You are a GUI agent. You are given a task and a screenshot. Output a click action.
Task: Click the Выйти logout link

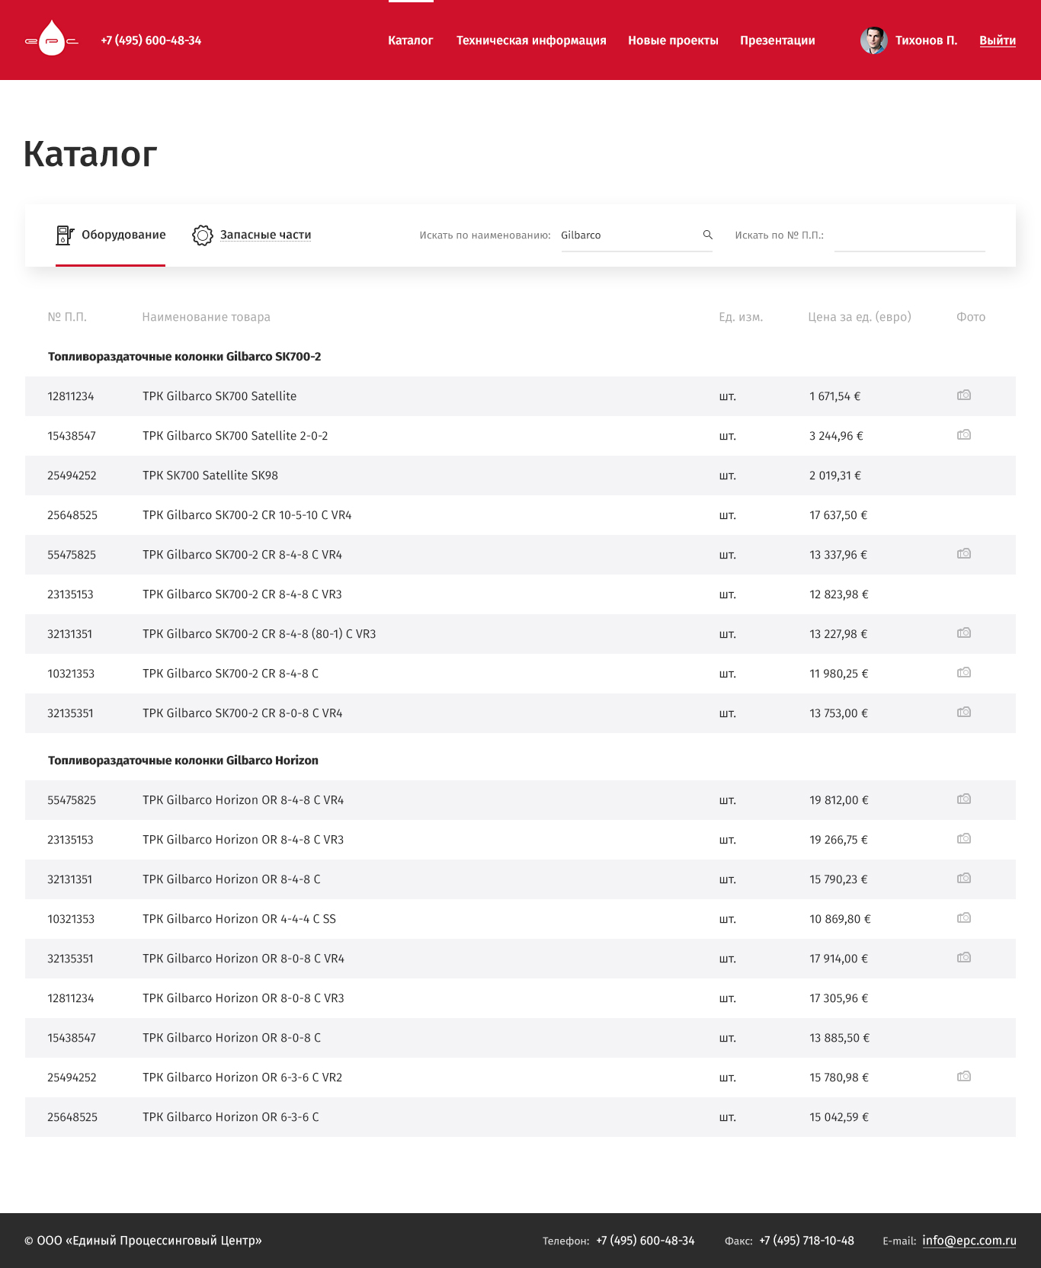click(997, 40)
